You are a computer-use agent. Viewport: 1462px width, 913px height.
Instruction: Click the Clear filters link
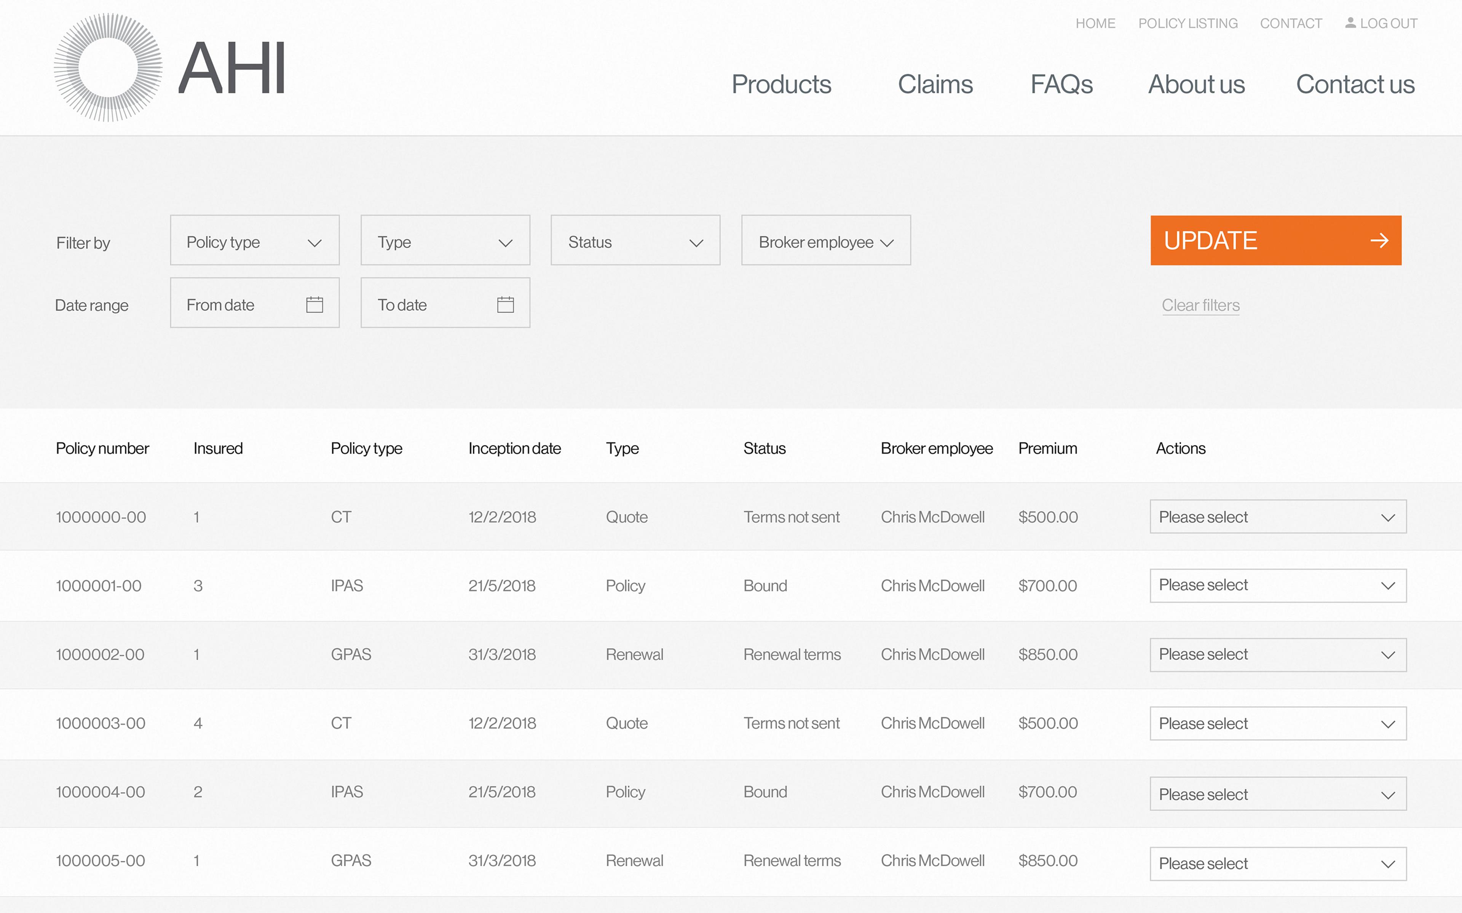tap(1200, 305)
